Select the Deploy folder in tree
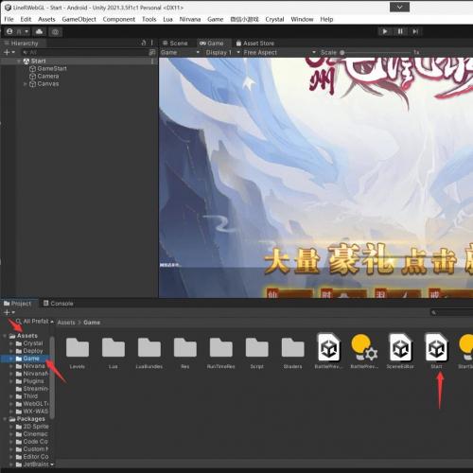Viewport: 473px width, 473px height. coord(29,351)
